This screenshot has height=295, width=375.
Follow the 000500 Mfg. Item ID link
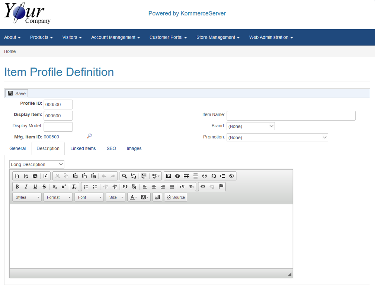(51, 137)
